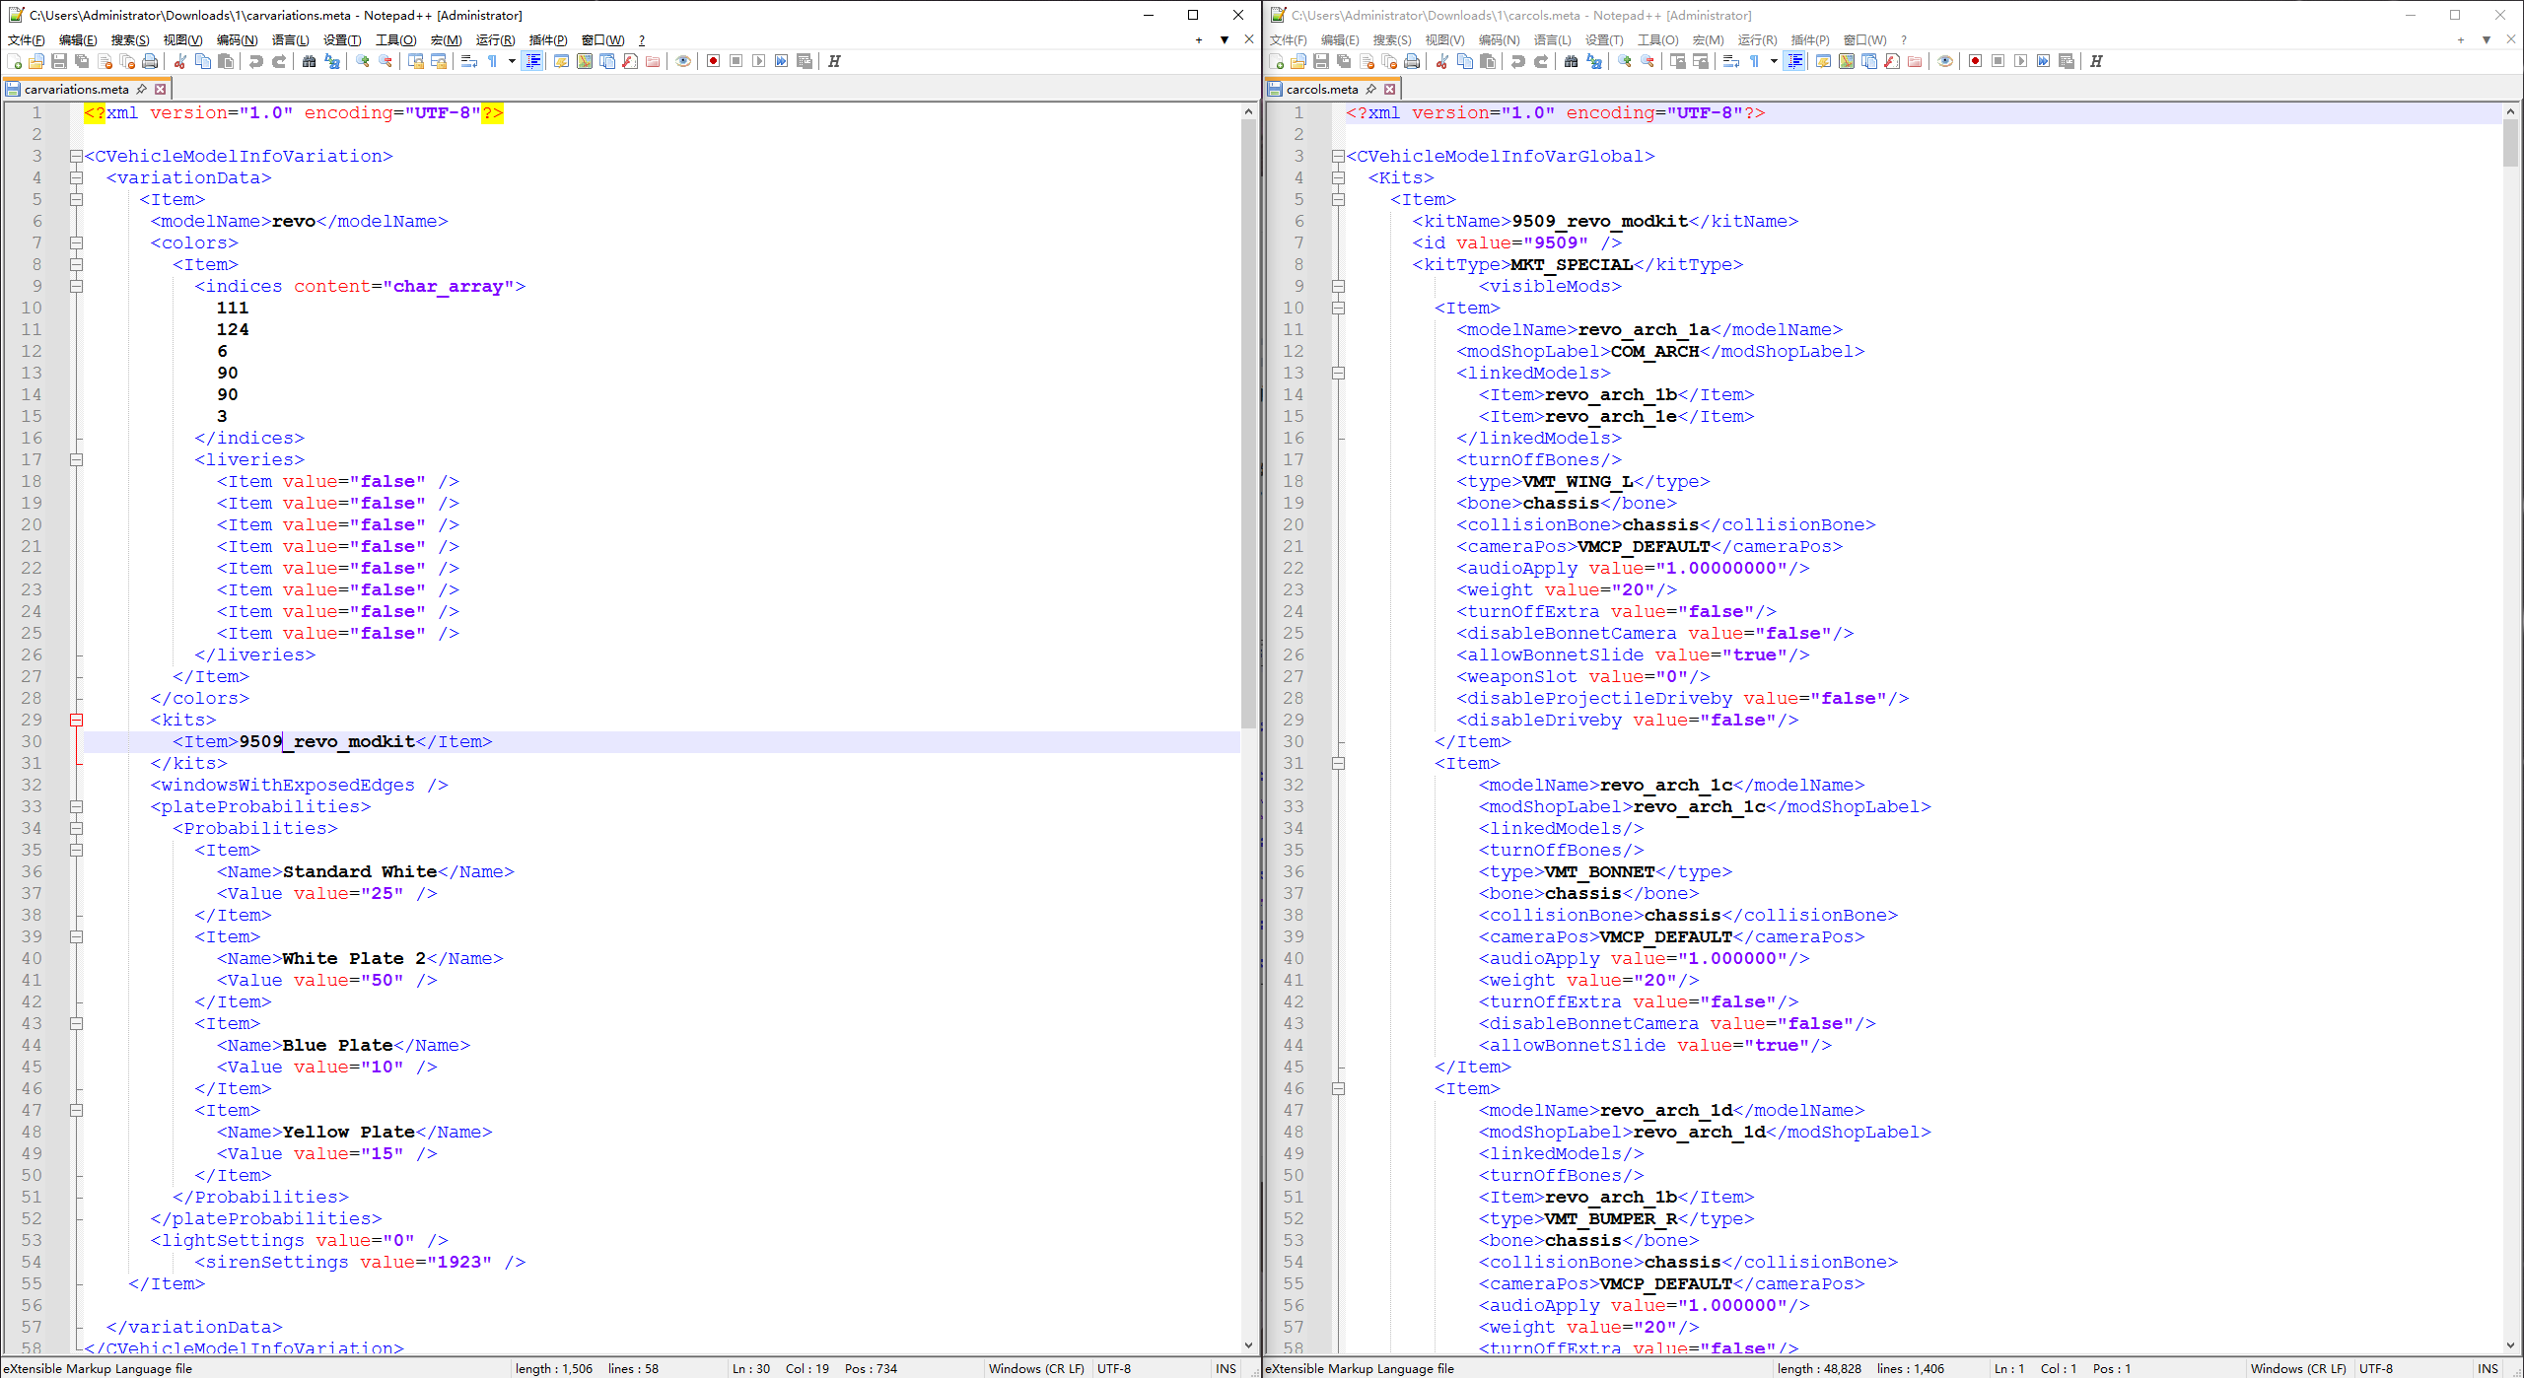The height and width of the screenshot is (1378, 2524).
Task: Click the vertical scrollbar thumb in carcols window
Action: pos(2510,144)
